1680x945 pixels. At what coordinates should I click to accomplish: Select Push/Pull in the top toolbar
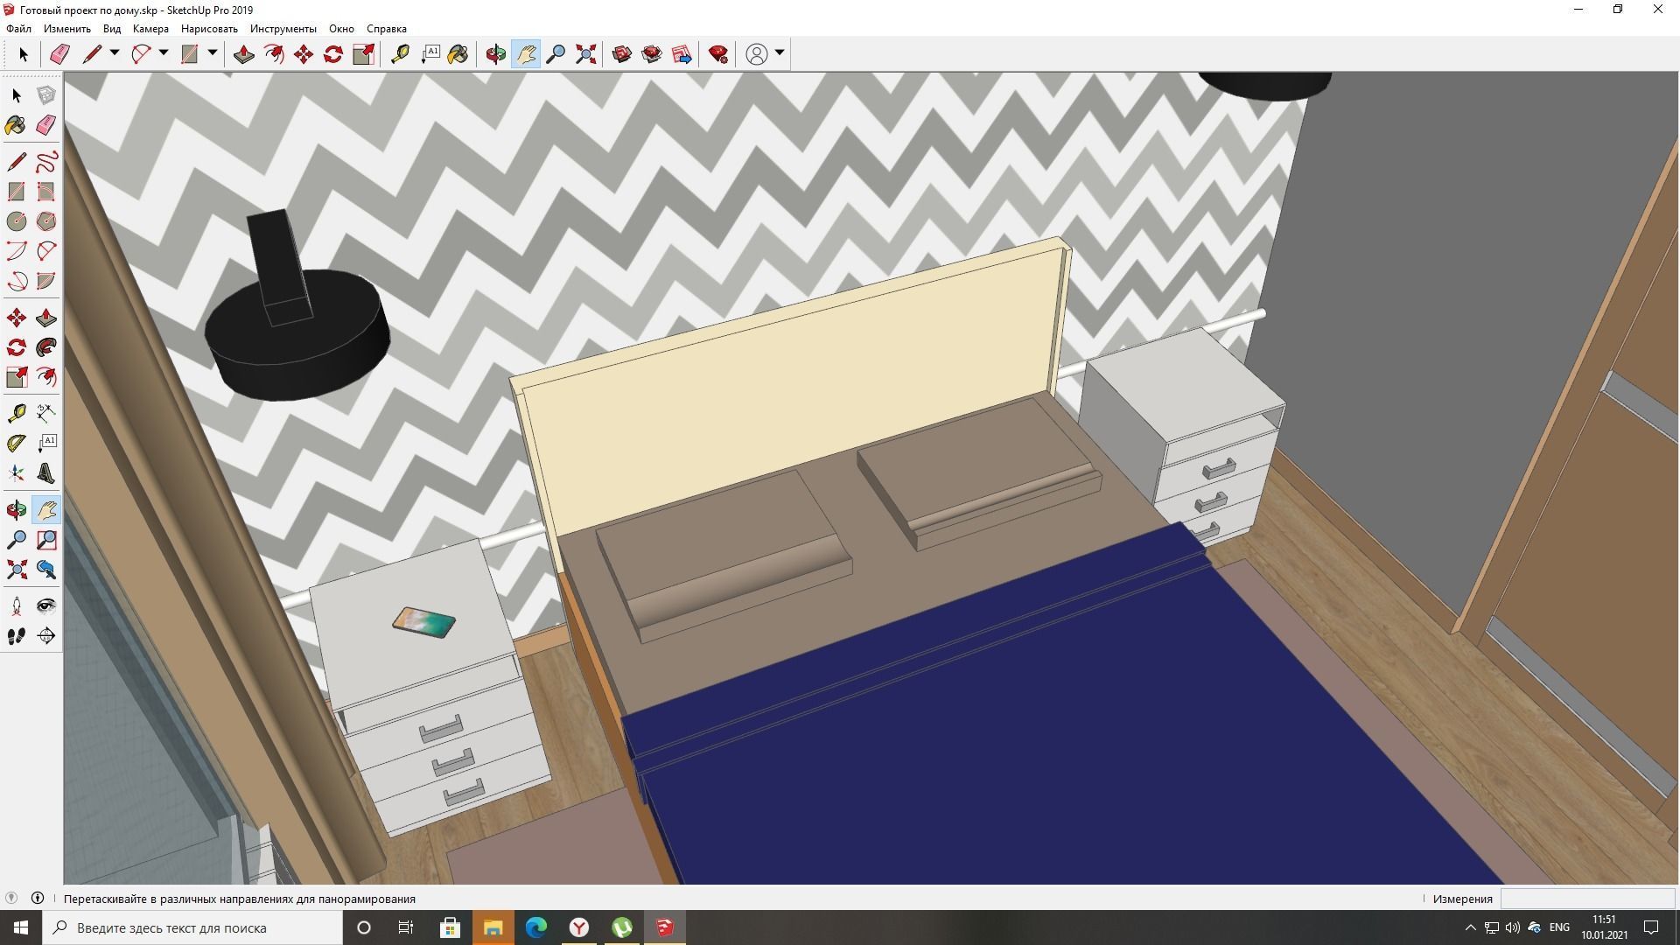pos(244,54)
